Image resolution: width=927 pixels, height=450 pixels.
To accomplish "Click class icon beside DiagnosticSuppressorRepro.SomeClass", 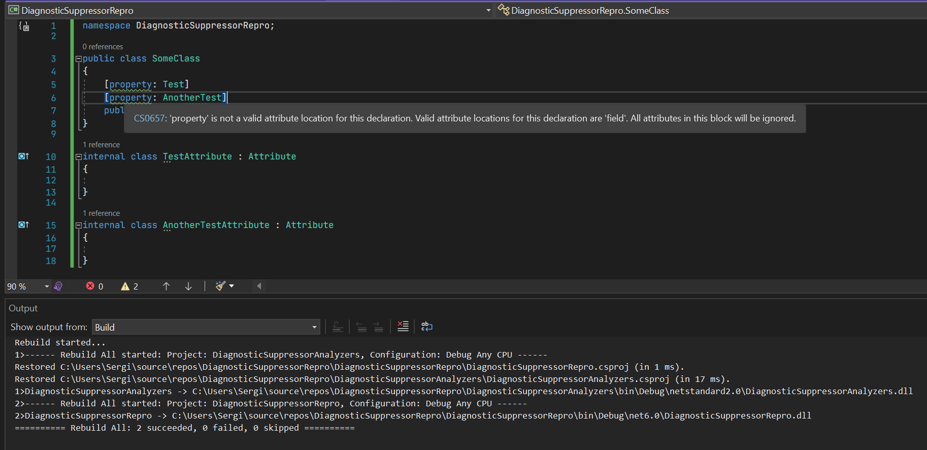I will pyautogui.click(x=503, y=10).
